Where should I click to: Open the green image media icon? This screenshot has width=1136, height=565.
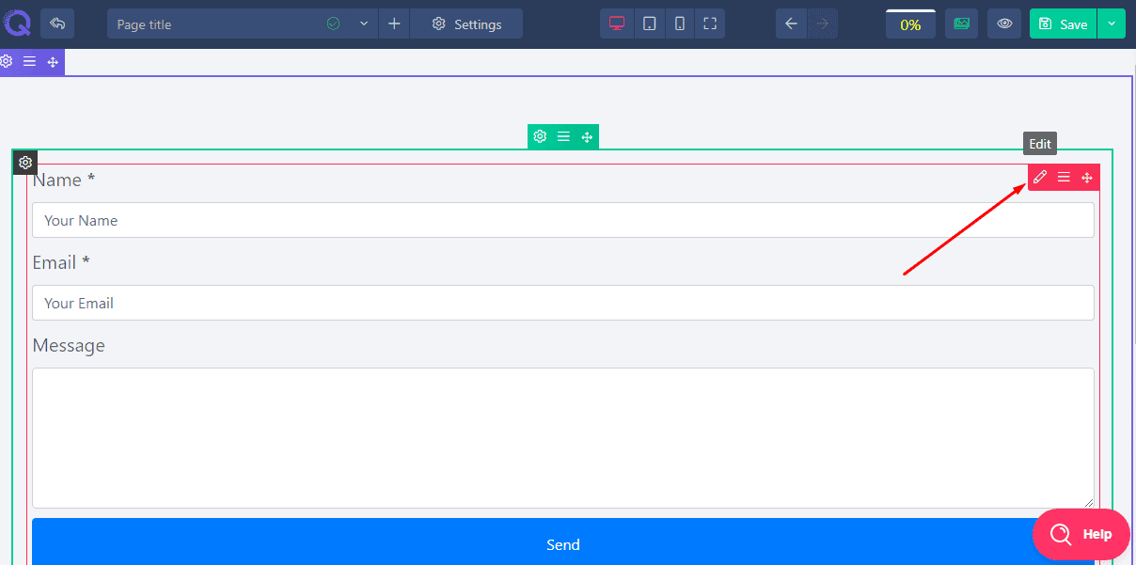961,24
